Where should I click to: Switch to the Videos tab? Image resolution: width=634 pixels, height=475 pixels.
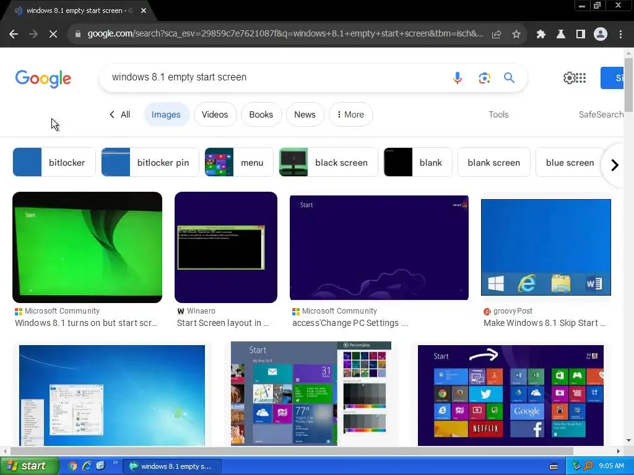click(215, 114)
